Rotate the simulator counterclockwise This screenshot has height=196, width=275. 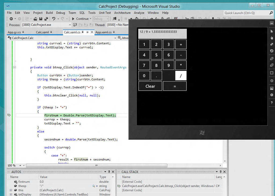272,65
